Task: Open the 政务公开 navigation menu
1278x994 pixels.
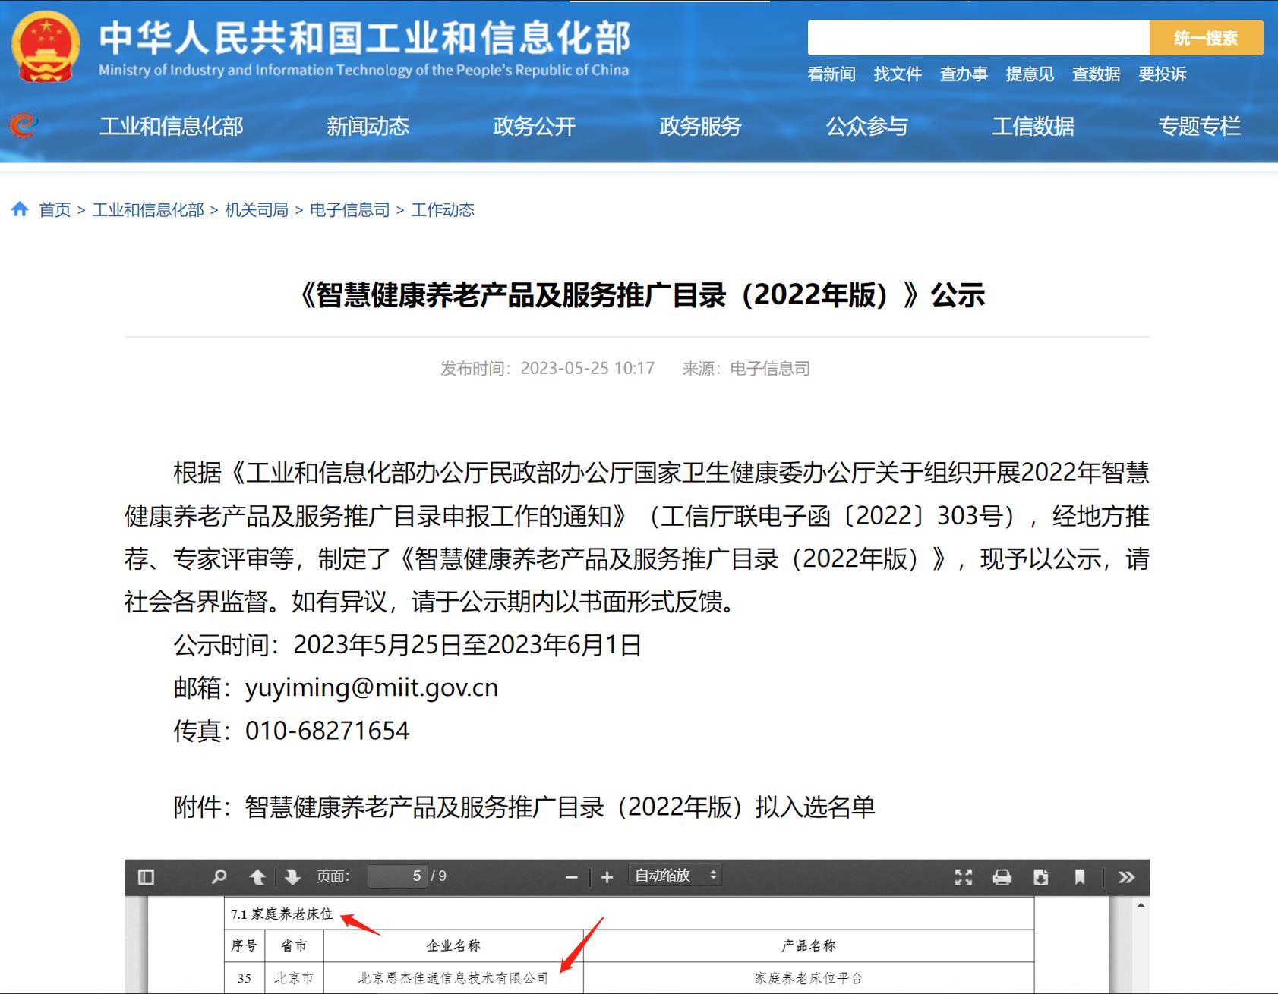Action: pos(534,126)
